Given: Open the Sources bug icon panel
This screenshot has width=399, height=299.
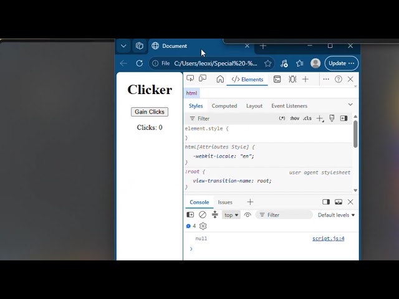Looking at the screenshot, I should 292,79.
